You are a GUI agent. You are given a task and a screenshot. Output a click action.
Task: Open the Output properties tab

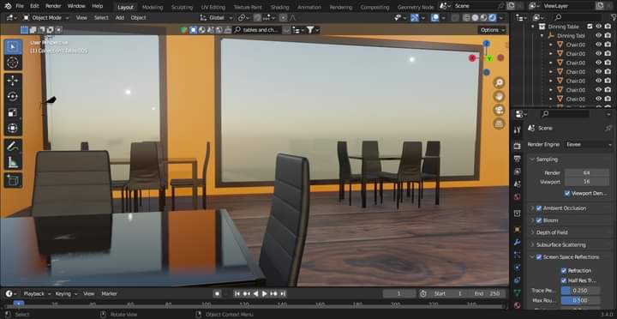(517, 159)
